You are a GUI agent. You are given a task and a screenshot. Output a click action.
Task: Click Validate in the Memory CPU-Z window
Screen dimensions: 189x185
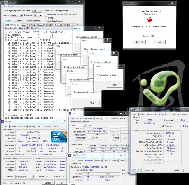coord(177,170)
